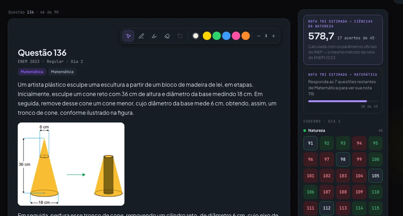403x216 pixels.
Task: Go to question 108
Action: click(343, 192)
